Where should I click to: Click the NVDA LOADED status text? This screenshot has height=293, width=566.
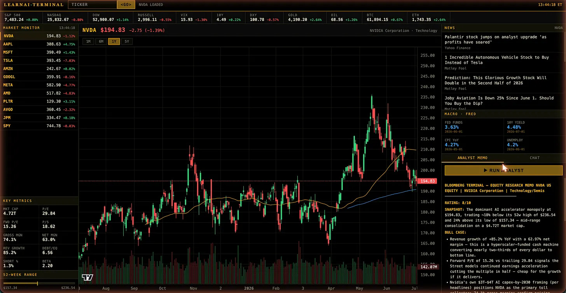(x=151, y=5)
